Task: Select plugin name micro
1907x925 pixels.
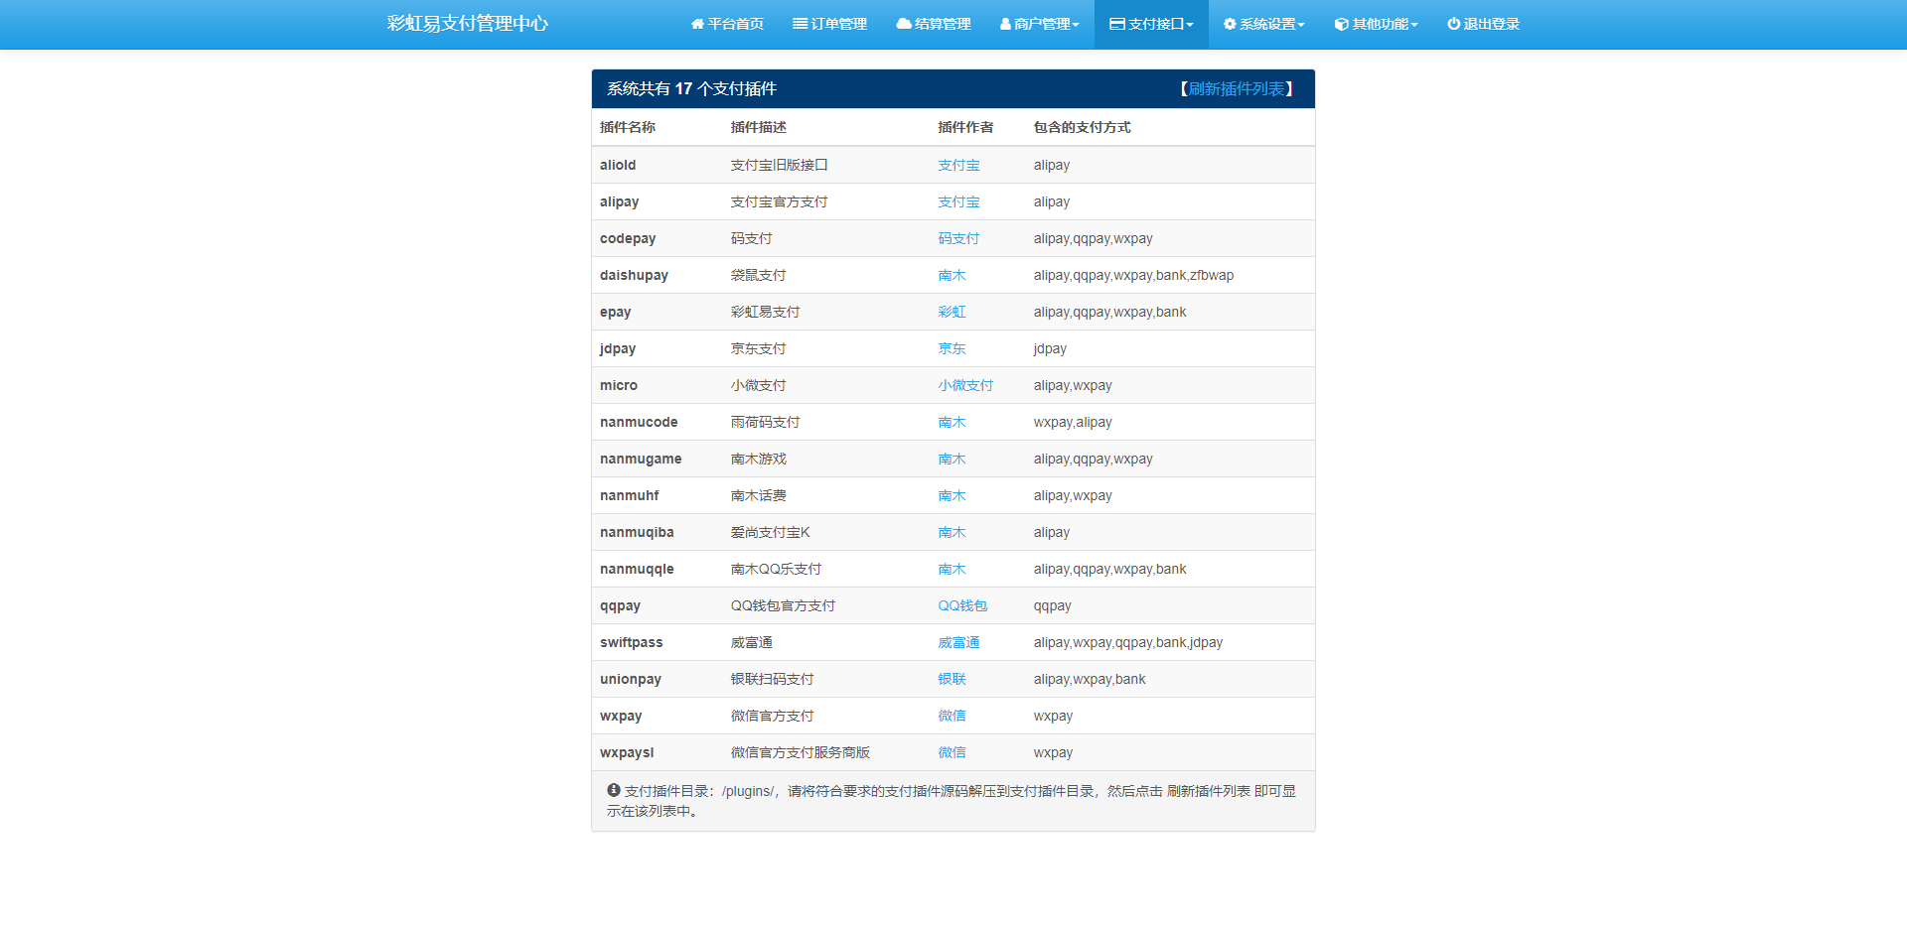Action: click(x=619, y=386)
